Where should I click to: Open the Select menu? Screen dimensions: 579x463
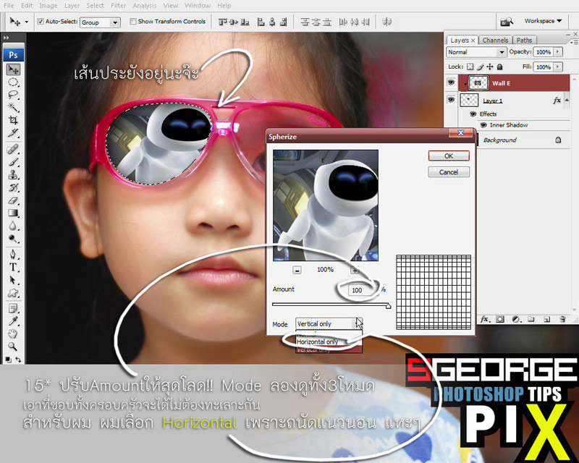(x=95, y=6)
